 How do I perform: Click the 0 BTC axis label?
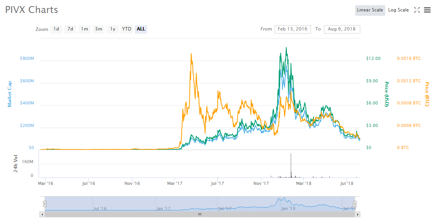(x=403, y=147)
